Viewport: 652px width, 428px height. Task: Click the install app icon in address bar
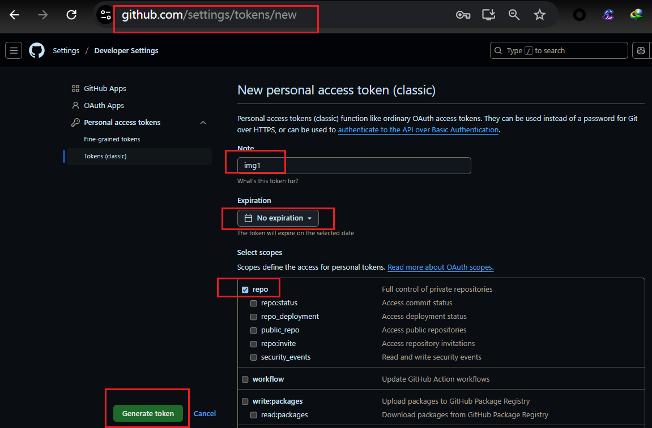tap(489, 15)
